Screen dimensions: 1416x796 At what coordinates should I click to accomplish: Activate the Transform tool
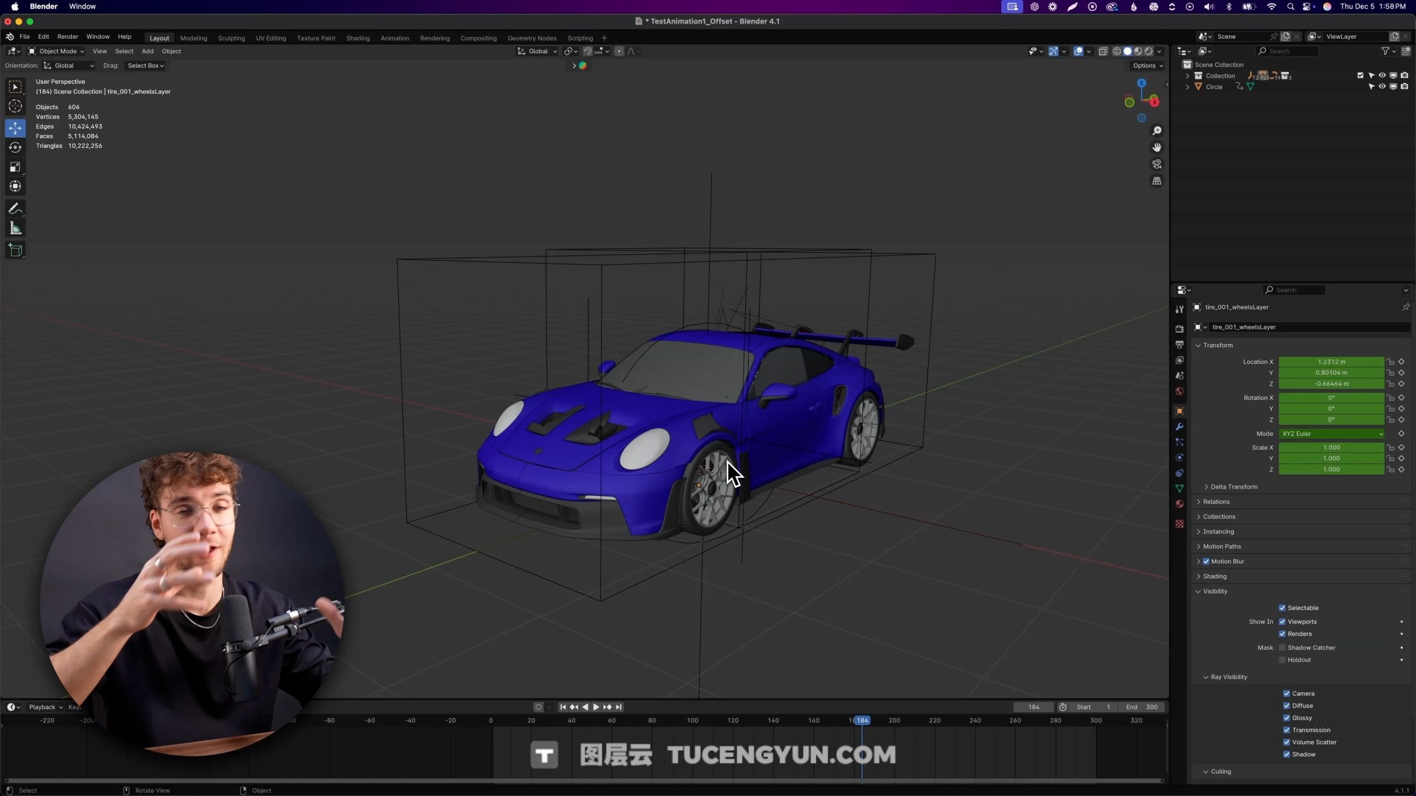pyautogui.click(x=15, y=186)
